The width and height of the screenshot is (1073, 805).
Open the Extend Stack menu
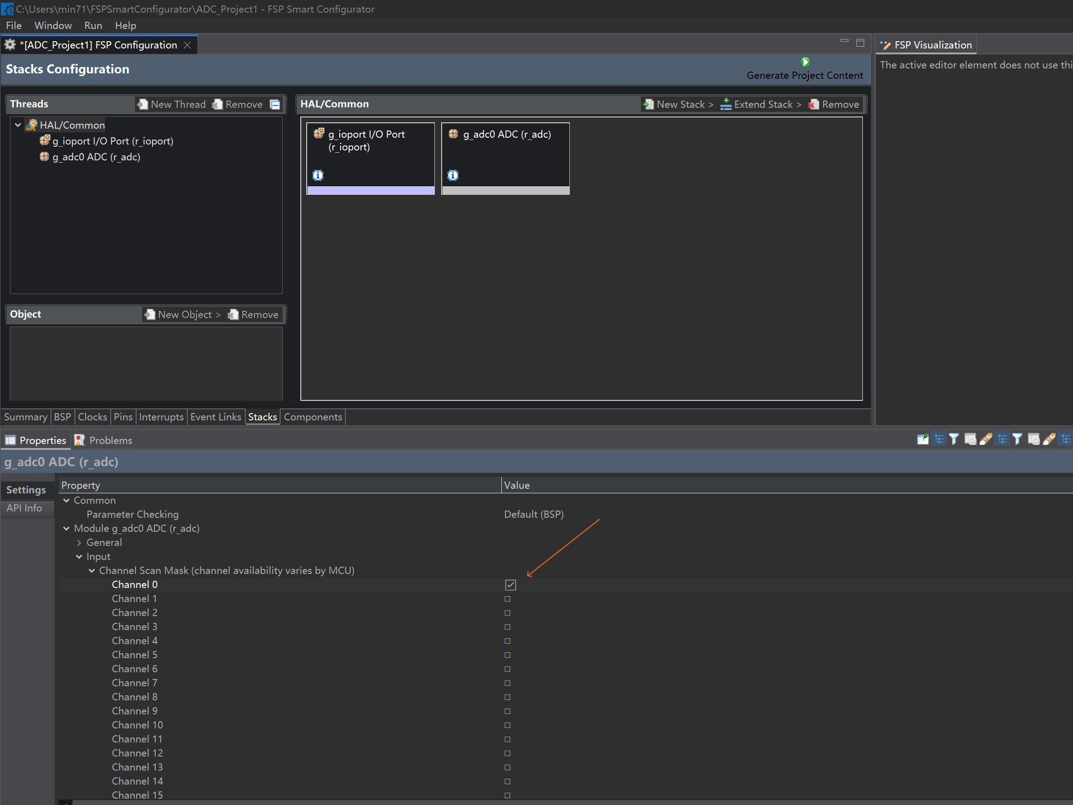coord(760,104)
